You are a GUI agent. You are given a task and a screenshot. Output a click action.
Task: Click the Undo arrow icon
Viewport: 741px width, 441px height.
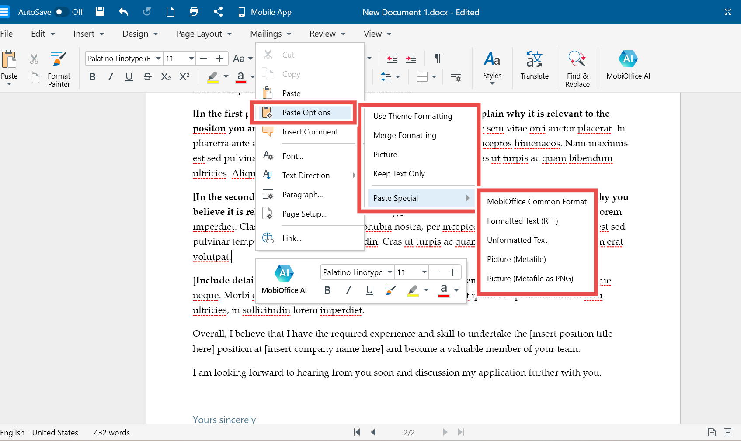123,12
